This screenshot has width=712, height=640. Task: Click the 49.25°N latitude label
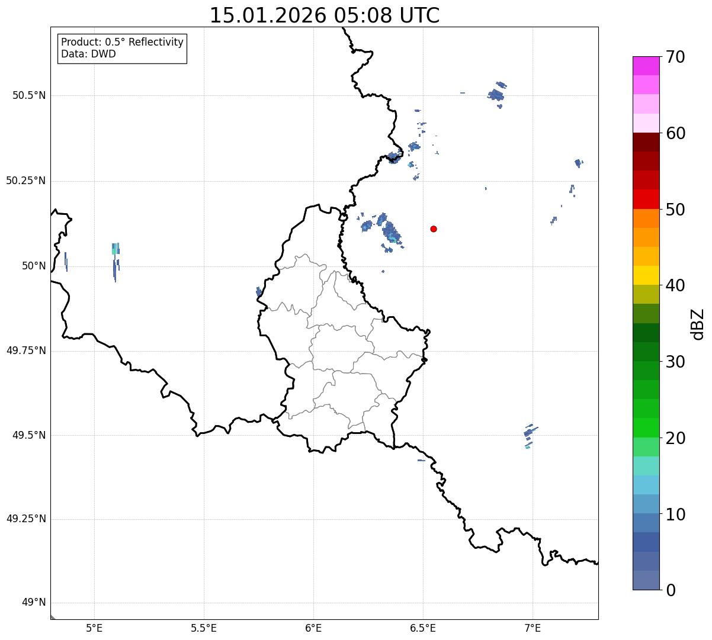(x=25, y=519)
